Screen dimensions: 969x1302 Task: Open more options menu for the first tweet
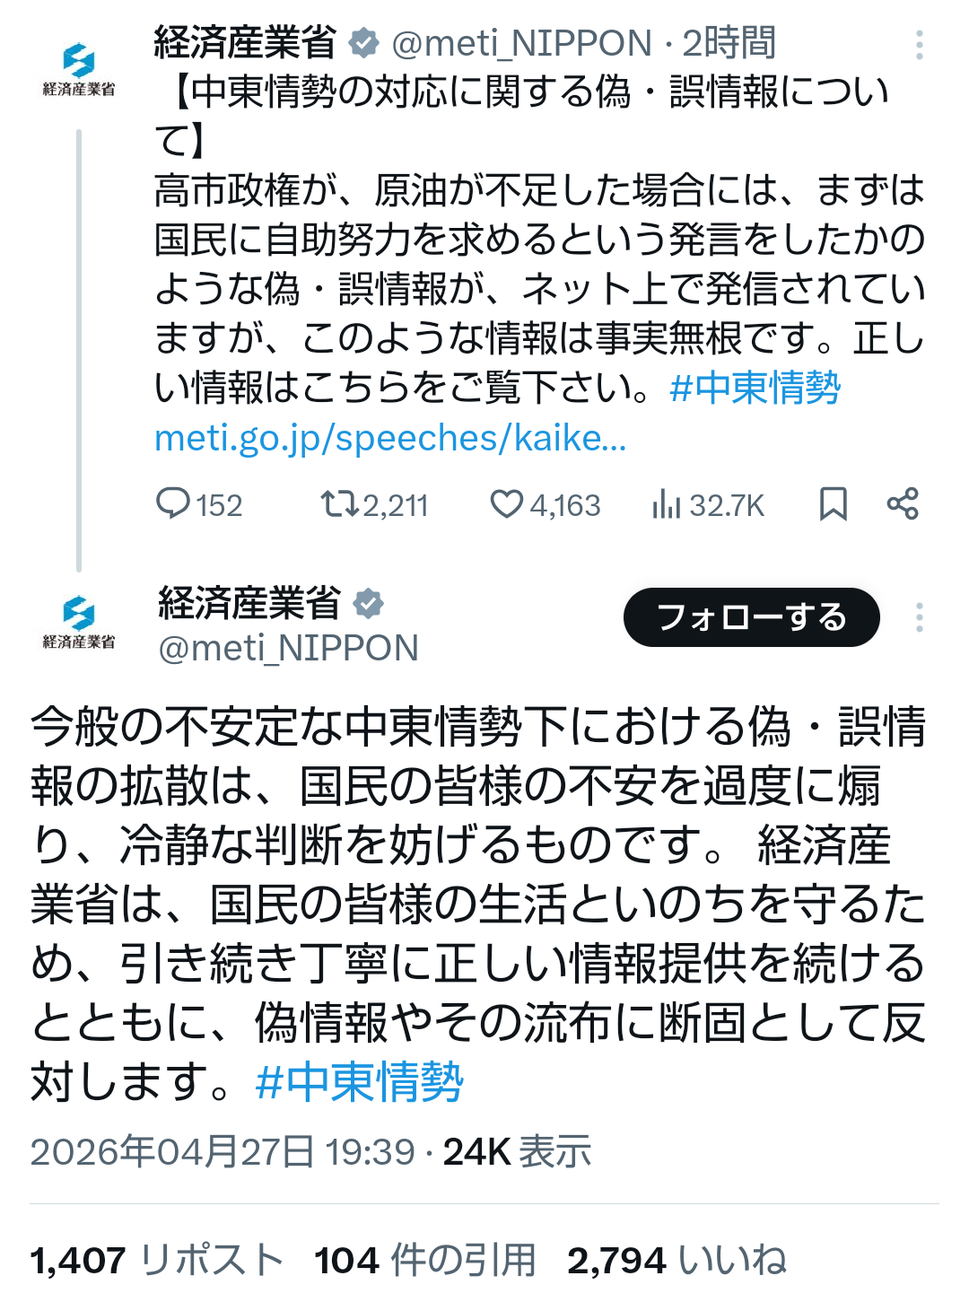(920, 44)
